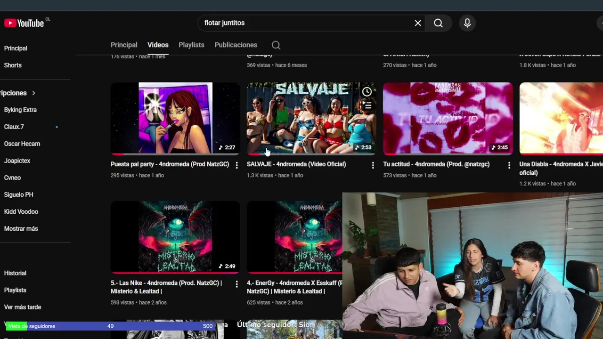Open title 'SALVAJE - 4ndromeda (Video Oficial)'
This screenshot has width=603, height=339.
(296, 164)
